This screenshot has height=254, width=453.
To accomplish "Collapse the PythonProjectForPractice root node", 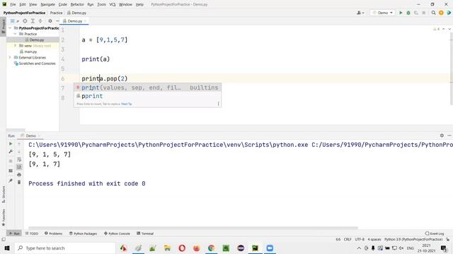I will [10, 28].
